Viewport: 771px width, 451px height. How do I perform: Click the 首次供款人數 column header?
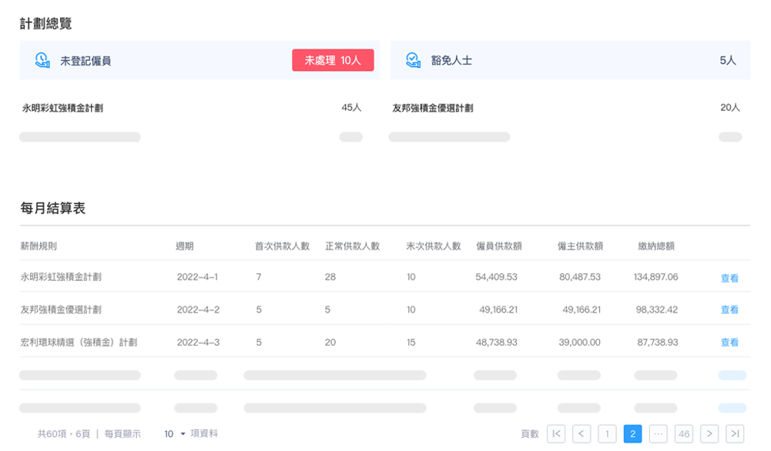pyautogui.click(x=282, y=246)
